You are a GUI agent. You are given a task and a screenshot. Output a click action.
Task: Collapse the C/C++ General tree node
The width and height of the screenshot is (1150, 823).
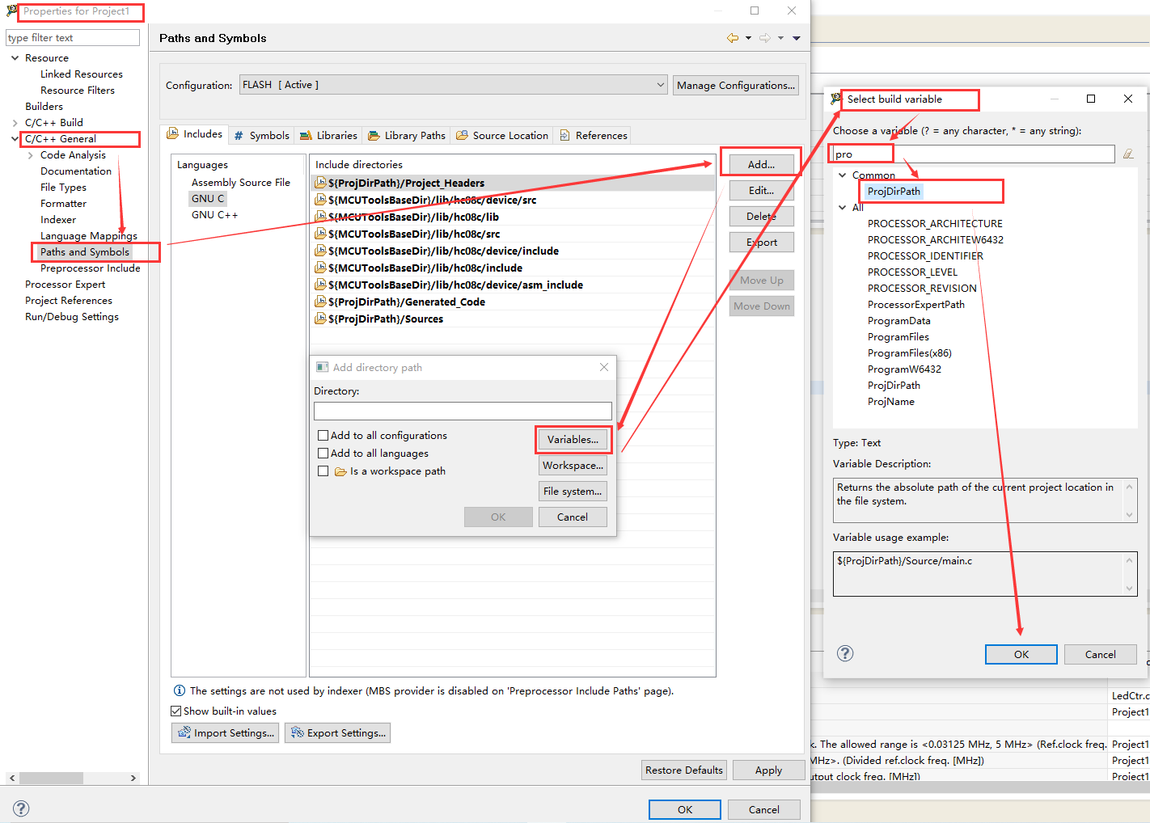[x=15, y=139]
